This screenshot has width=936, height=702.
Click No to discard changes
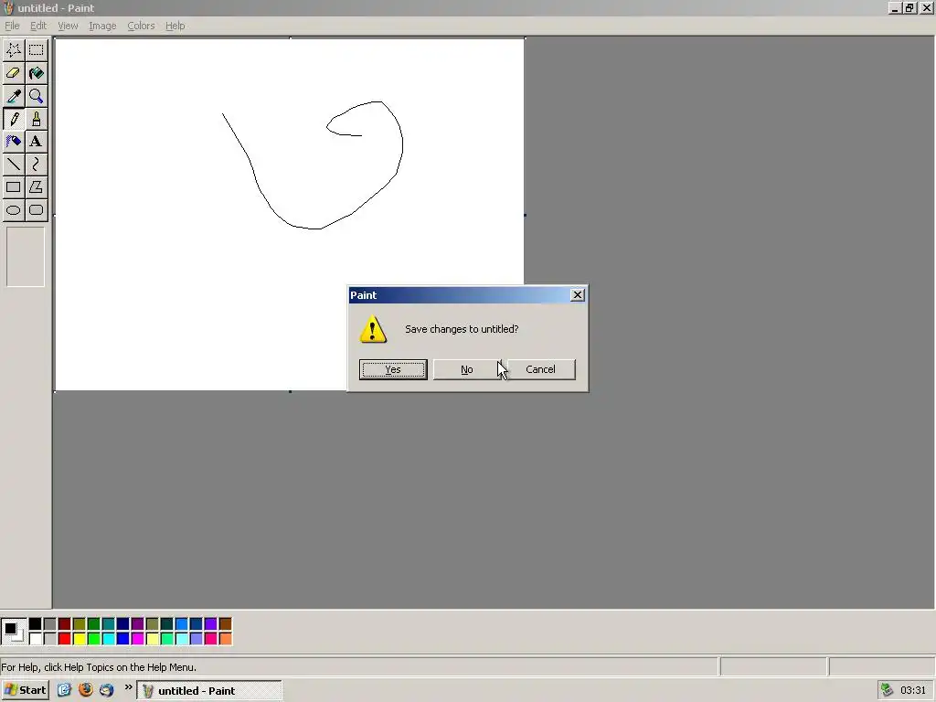coord(467,369)
